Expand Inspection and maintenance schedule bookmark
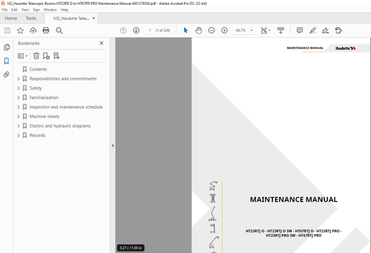The width and height of the screenshot is (371, 253). pyautogui.click(x=19, y=107)
